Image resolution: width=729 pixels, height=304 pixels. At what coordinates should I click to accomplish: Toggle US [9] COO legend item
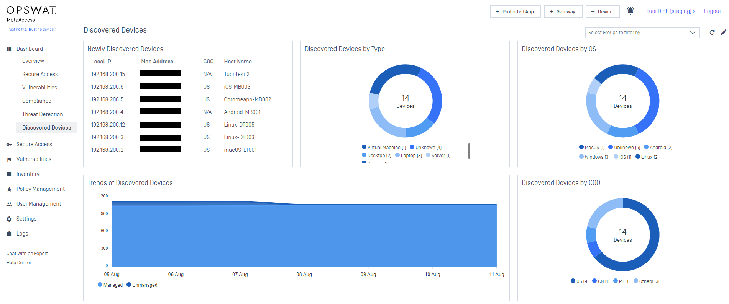click(580, 281)
